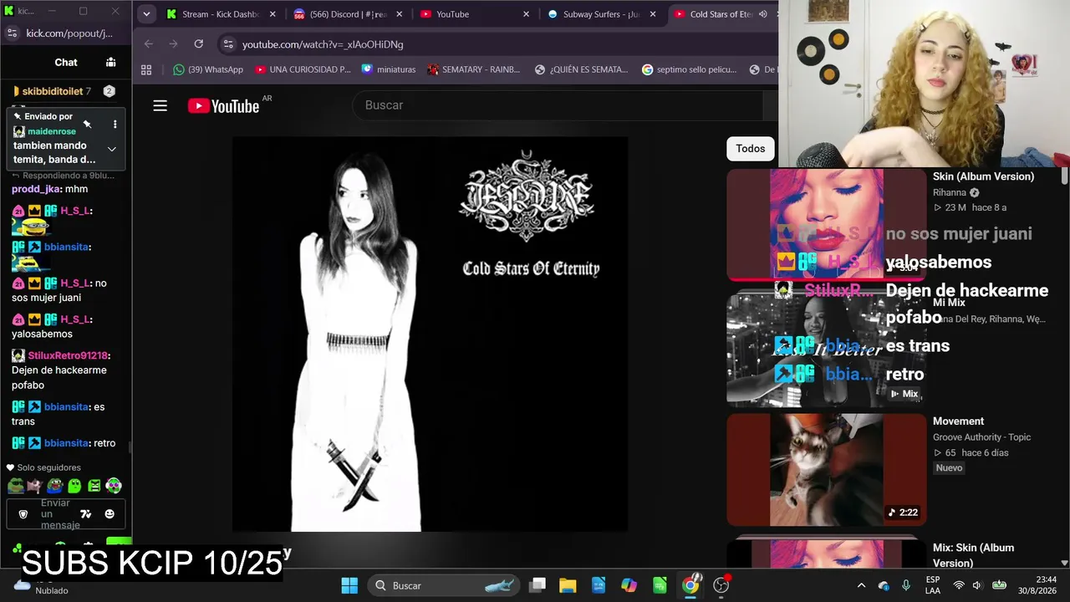Click username prodd_jka in chat
The height and width of the screenshot is (602, 1070).
coord(36,189)
